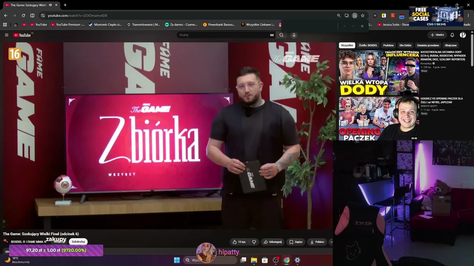The width and height of the screenshot is (474, 266).
Task: Dislike the video with thumbs-down icon
Action: coord(254,242)
